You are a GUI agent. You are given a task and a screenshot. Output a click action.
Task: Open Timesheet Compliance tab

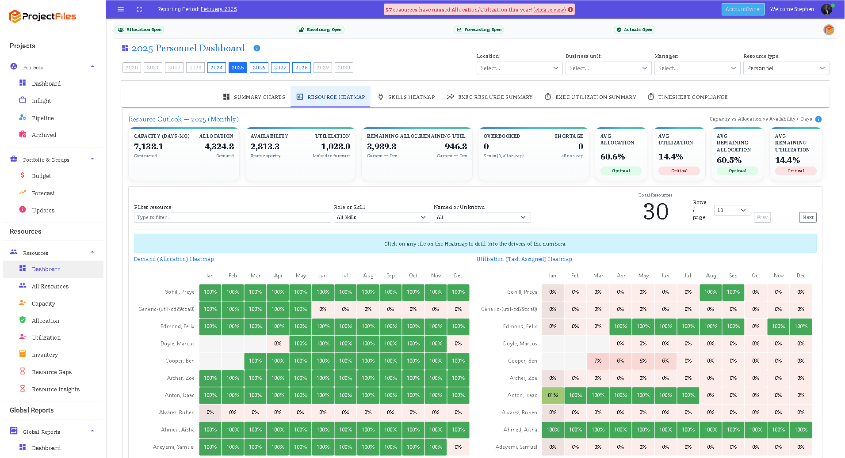[688, 97]
